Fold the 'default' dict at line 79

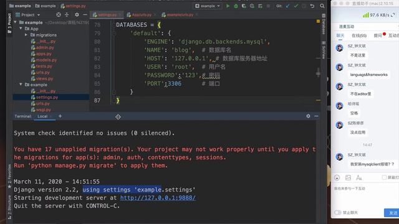pyautogui.click(x=114, y=33)
